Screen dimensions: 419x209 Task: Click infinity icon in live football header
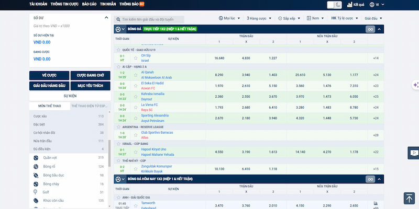coord(371,29)
